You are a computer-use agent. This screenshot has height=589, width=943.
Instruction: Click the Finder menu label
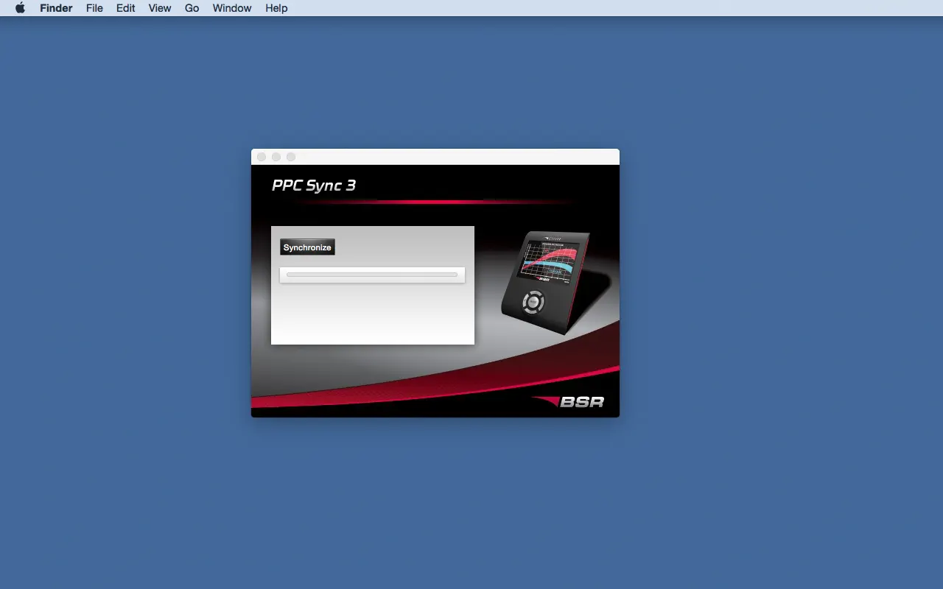tap(56, 8)
